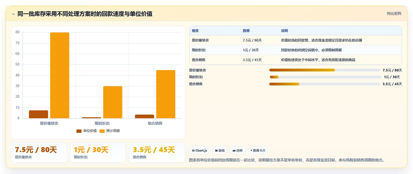Click the 组合销售 预计周期 orange bar

(166, 94)
